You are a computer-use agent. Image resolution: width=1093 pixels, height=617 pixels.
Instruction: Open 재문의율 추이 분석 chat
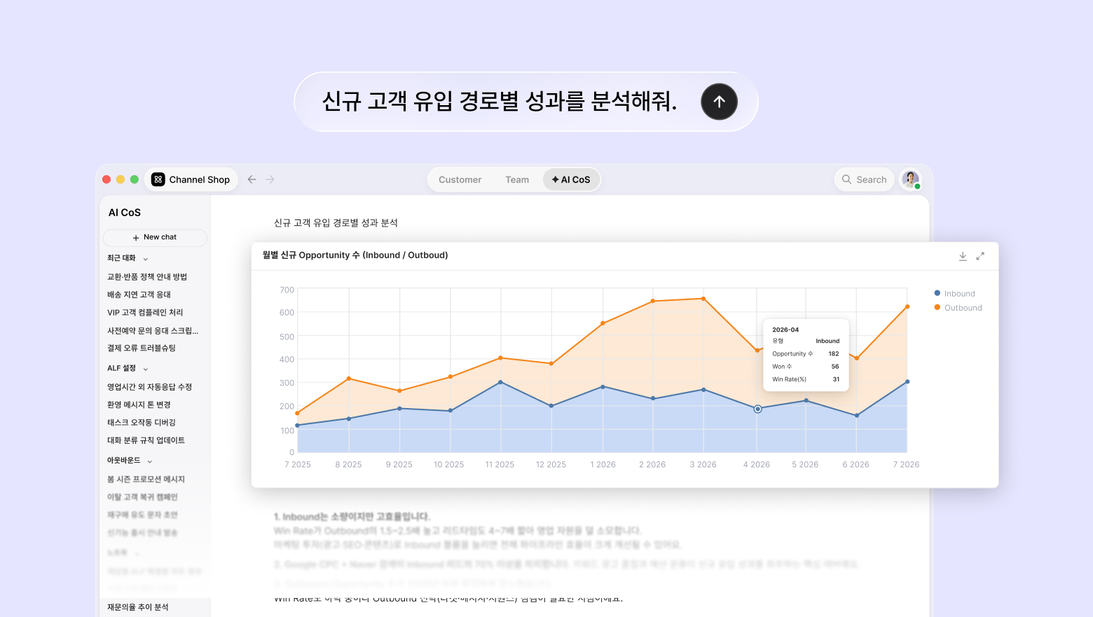tap(138, 607)
